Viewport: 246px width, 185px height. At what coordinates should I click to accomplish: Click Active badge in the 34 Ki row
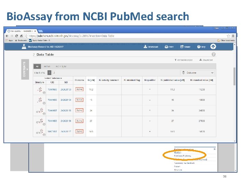79,110
